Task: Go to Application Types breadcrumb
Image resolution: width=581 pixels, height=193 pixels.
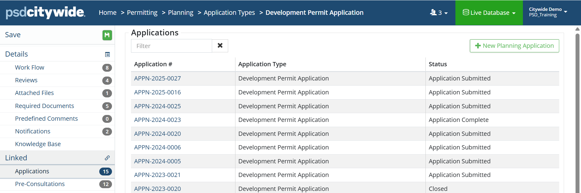Action: (x=229, y=13)
